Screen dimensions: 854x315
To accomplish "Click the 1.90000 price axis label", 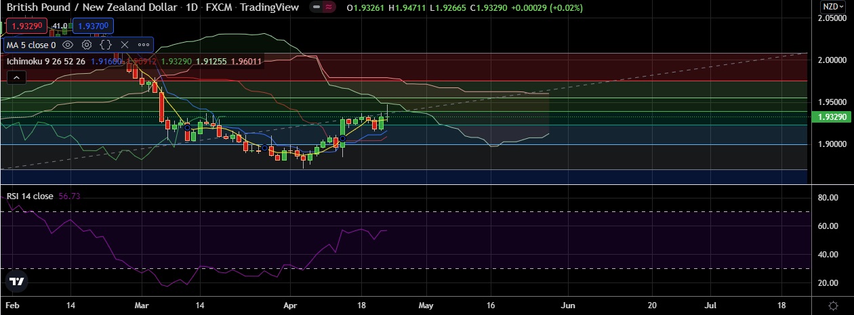I will click(x=831, y=144).
